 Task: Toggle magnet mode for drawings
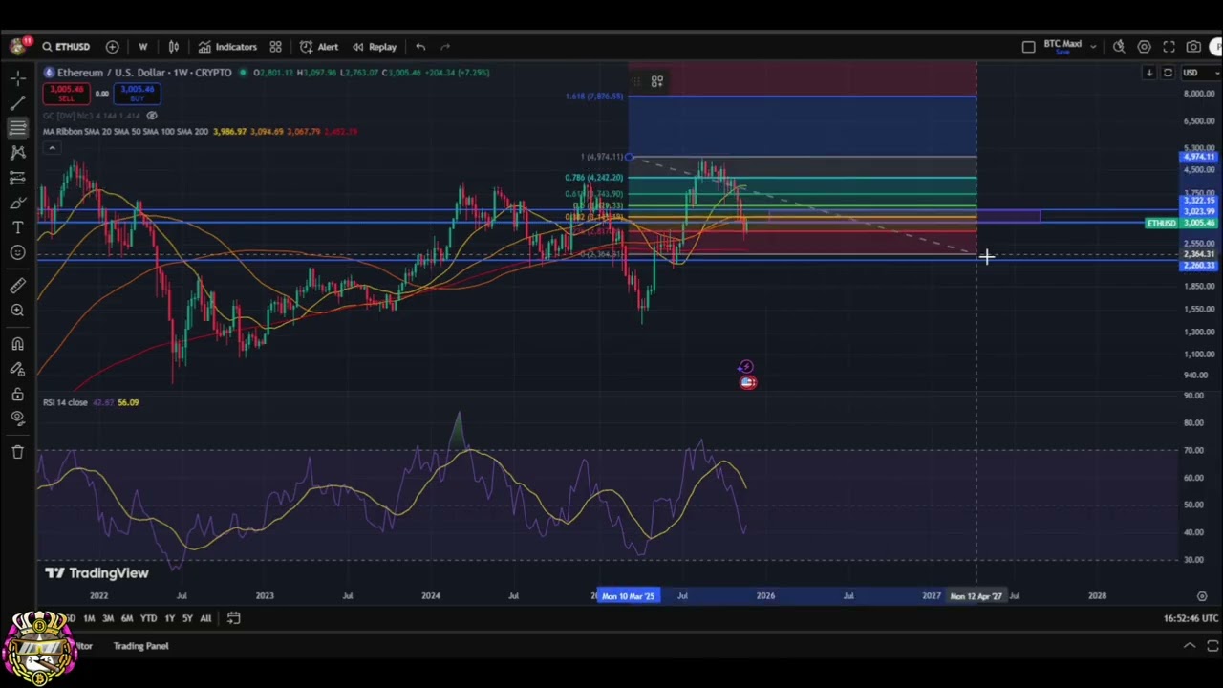[x=17, y=344]
